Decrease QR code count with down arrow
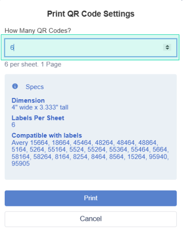 167,49
